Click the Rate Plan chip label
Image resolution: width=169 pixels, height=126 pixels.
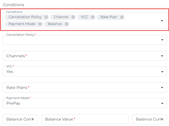coord(109,17)
